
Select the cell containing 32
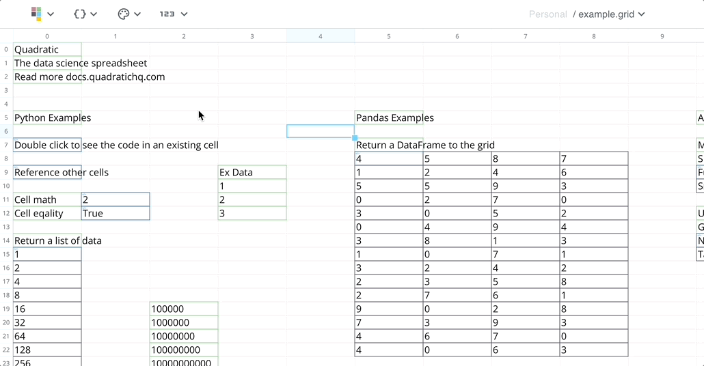pyautogui.click(x=47, y=322)
